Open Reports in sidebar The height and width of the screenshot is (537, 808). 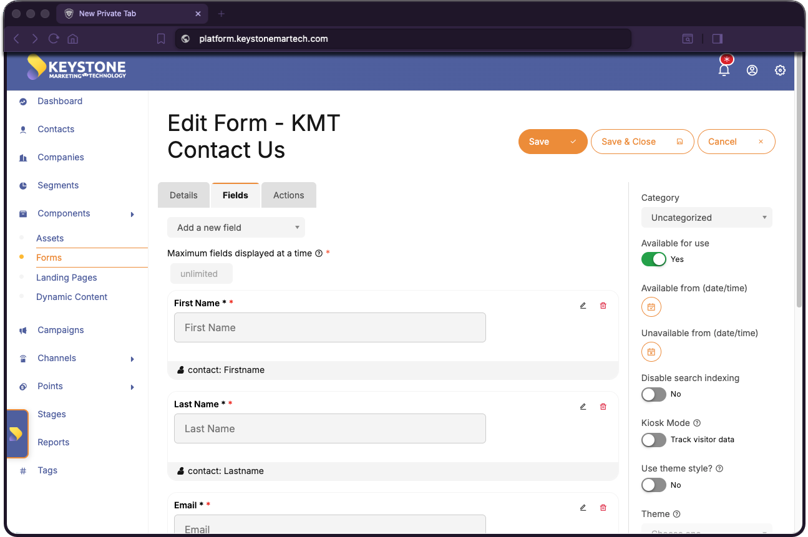[53, 442]
